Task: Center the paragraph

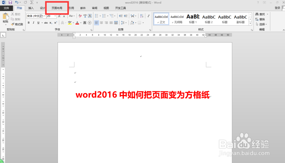Action: tap(101, 23)
